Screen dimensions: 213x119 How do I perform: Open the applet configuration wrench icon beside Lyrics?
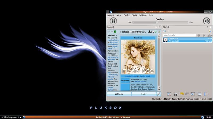pyautogui.click(x=158, y=94)
